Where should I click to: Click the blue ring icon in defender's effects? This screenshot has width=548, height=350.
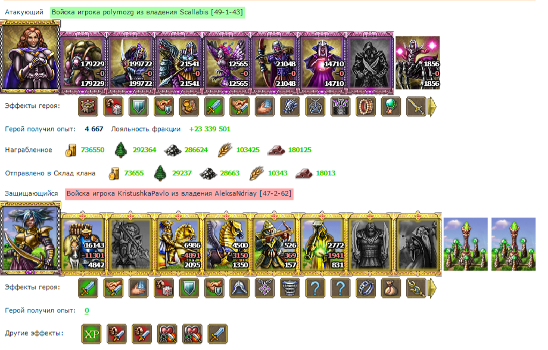[x=365, y=288]
